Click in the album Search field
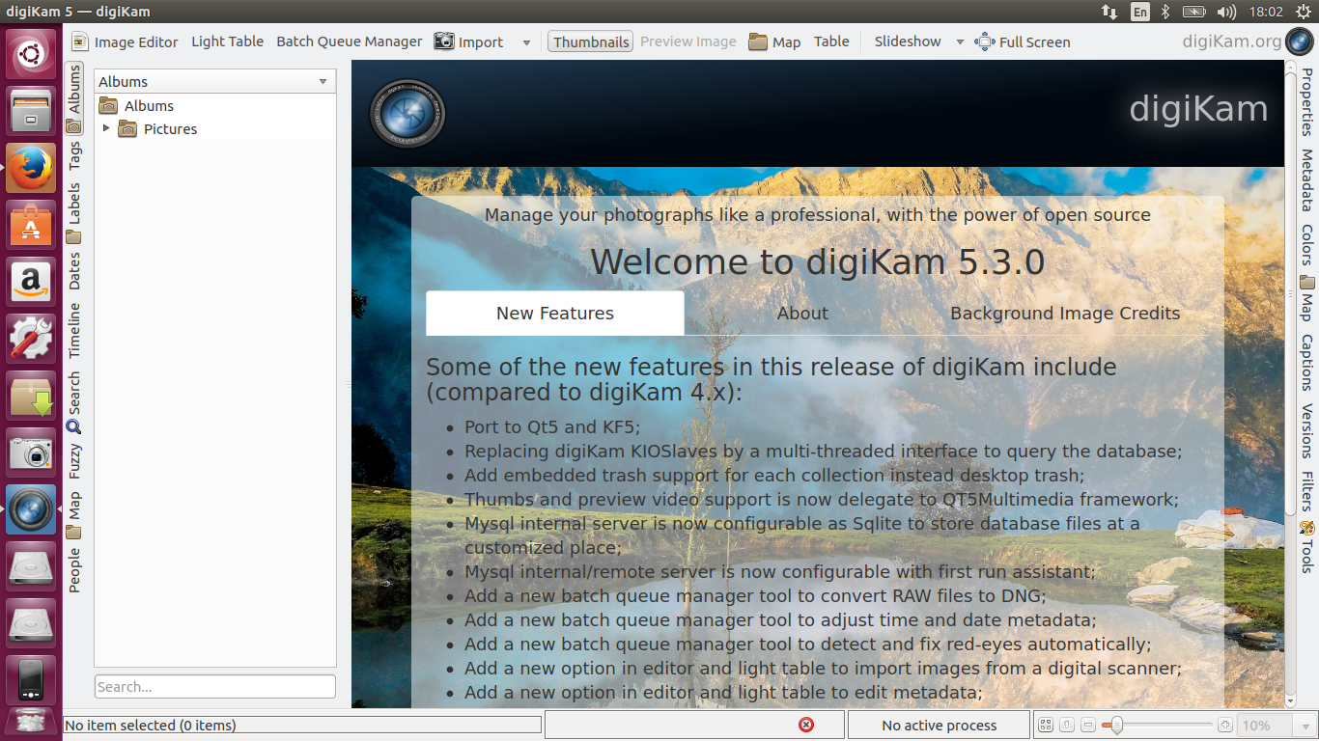This screenshot has width=1319, height=741. (x=214, y=687)
